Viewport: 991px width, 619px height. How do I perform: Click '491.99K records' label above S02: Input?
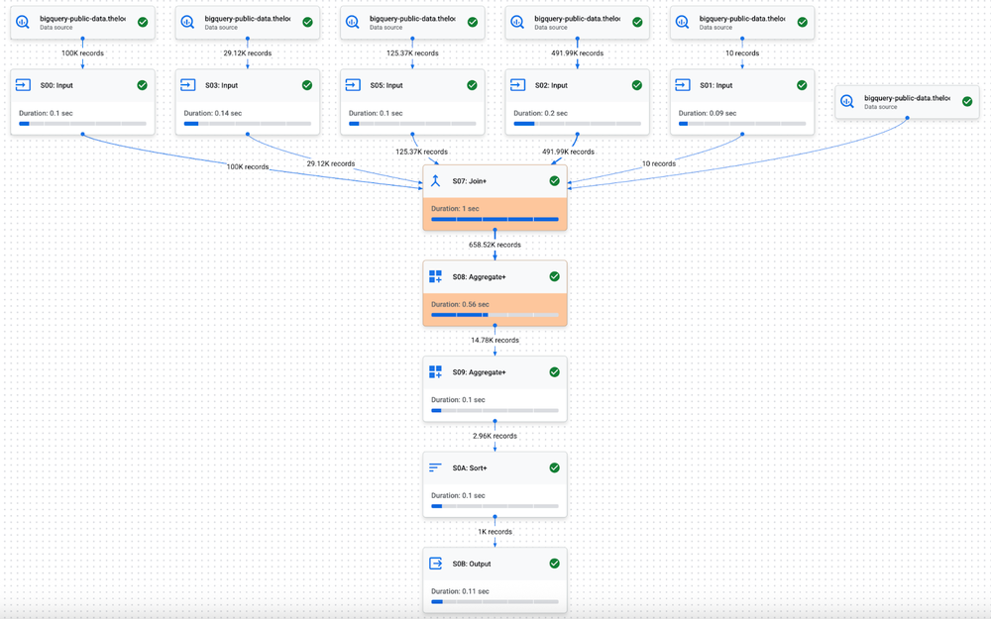577,53
